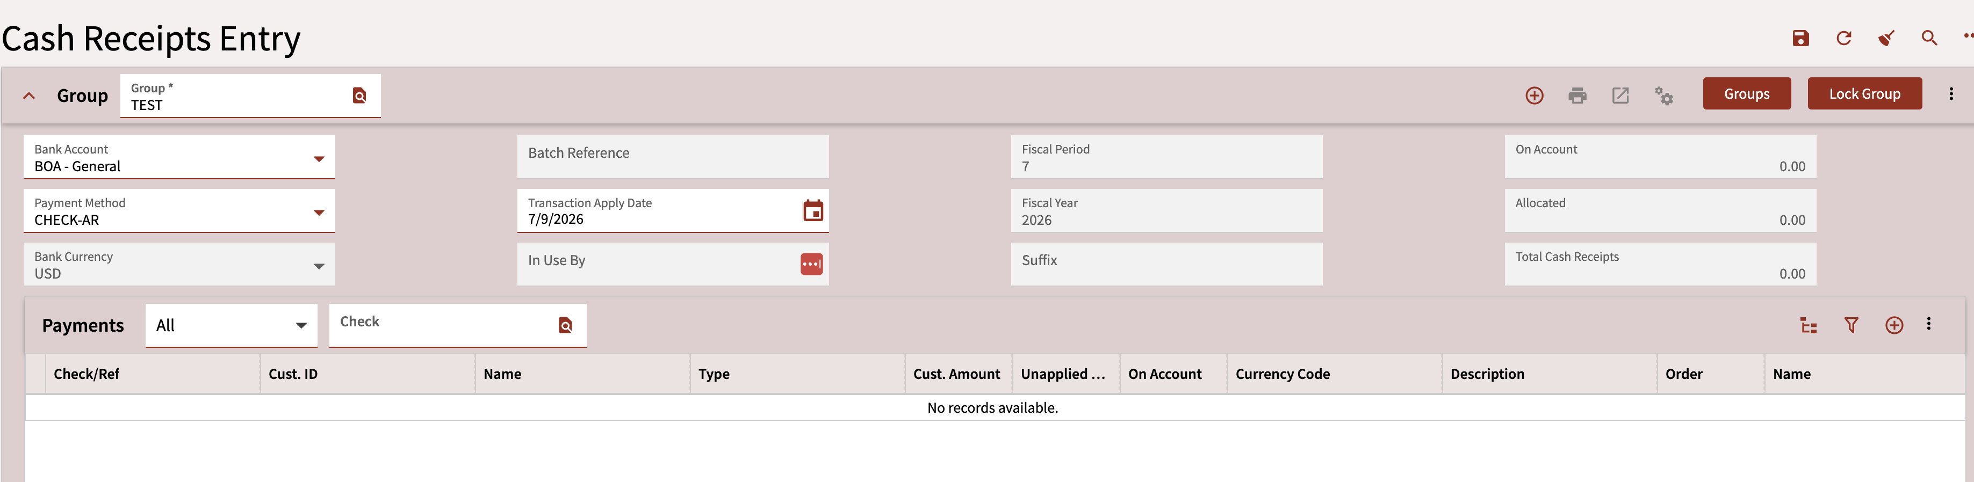Sort by Description column header
The width and height of the screenshot is (1974, 482).
[x=1550, y=374]
